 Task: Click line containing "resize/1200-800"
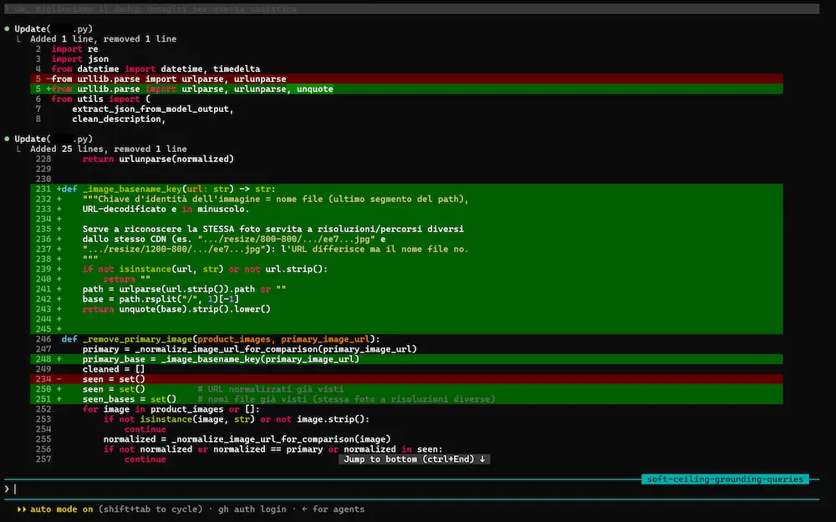(407, 249)
